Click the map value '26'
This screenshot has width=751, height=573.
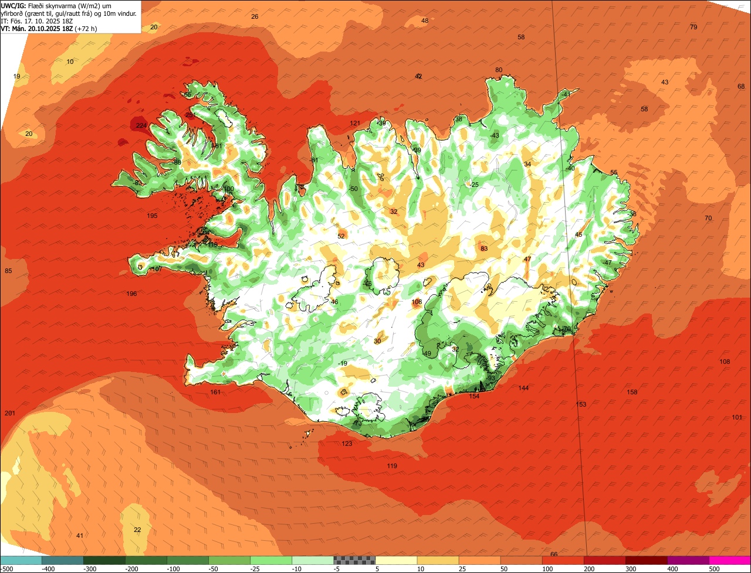(255, 16)
